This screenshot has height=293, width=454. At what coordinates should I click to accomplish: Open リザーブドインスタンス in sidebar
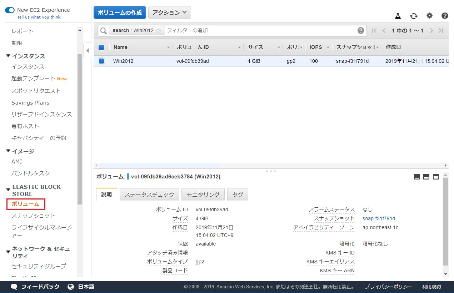(42, 114)
